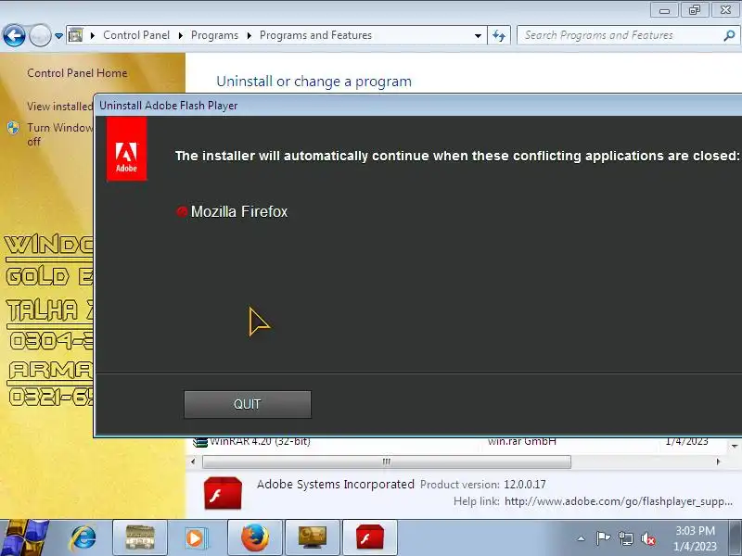Click Programs breadcrumb in address bar
This screenshot has width=742, height=556.
pos(214,35)
